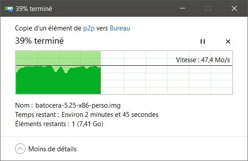Click the light green progress band above graph

[x=58, y=58]
